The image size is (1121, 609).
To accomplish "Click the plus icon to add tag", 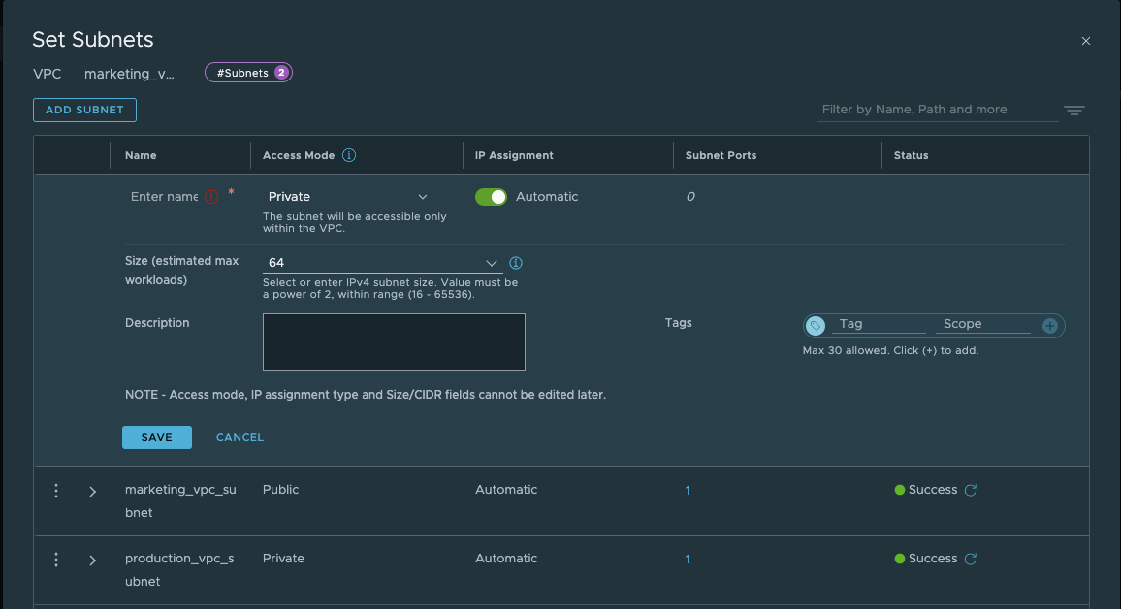I will pyautogui.click(x=1049, y=326).
